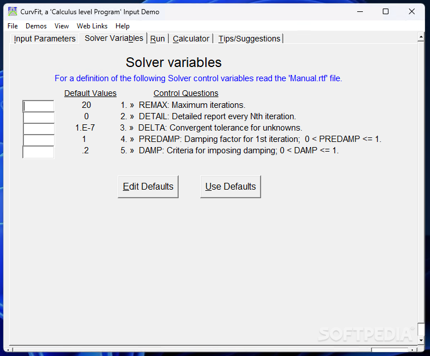
Task: Focus the PREDAMP damping factor input field
Action: [39, 140]
